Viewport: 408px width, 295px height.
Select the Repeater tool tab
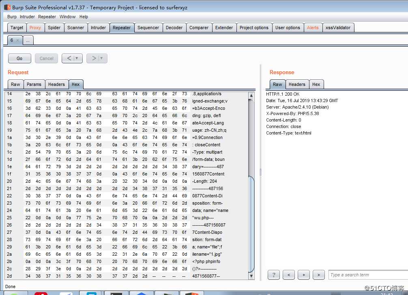(x=122, y=28)
